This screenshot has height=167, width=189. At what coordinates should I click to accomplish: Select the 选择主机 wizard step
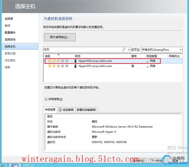tap(20, 46)
